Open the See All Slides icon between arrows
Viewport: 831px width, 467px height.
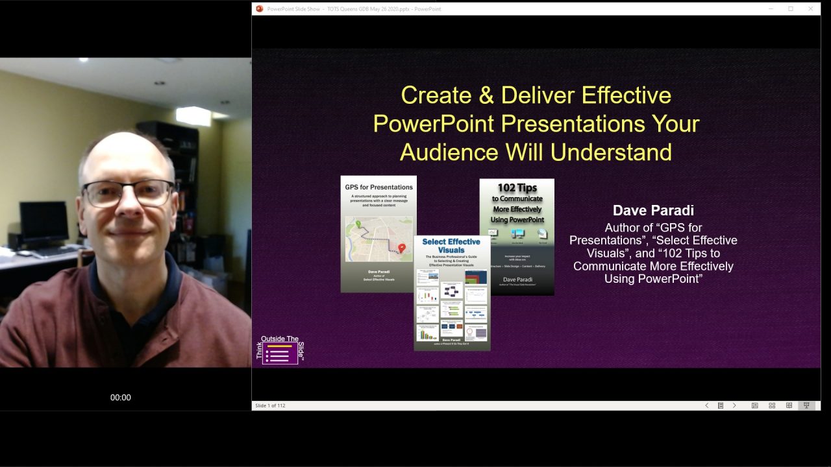coord(721,405)
